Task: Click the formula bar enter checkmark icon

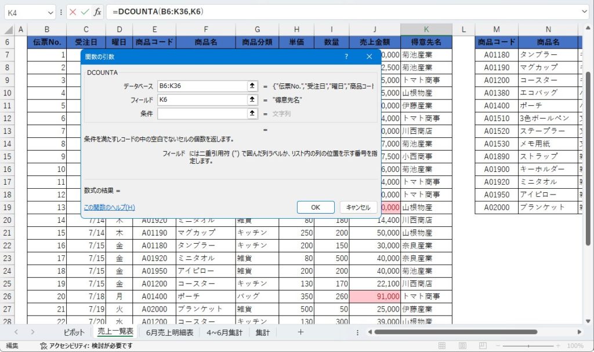Action: click(85, 12)
